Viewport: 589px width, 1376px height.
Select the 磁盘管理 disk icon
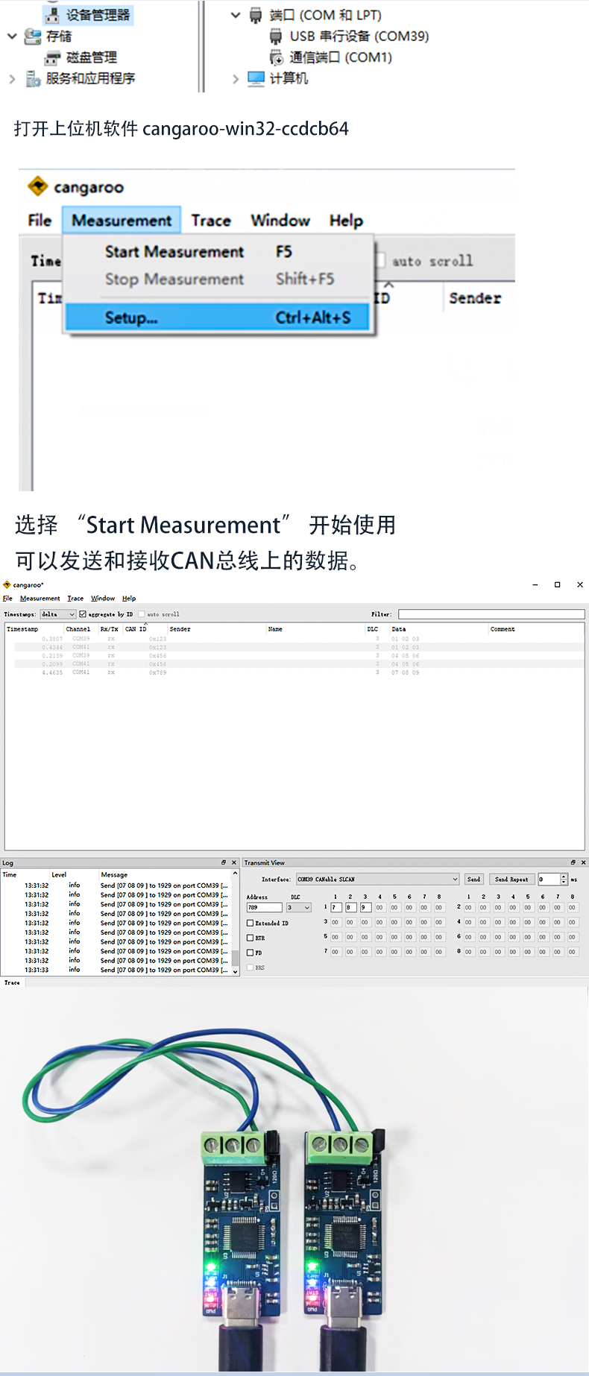(52, 57)
